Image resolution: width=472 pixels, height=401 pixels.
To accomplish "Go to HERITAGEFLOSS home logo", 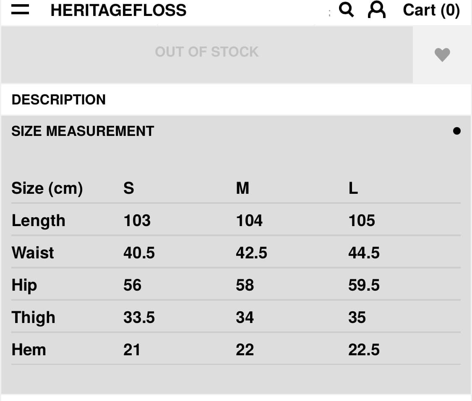I will point(118,10).
